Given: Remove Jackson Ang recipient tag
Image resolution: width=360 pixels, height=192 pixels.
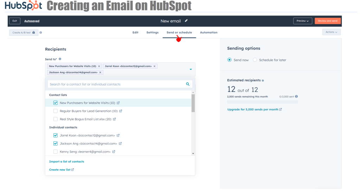Looking at the screenshot, I should pyautogui.click(x=100, y=72).
